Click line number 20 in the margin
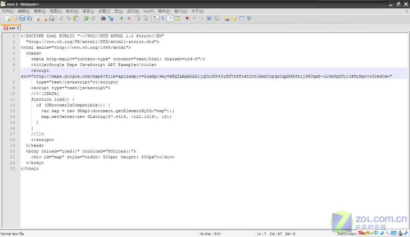The width and height of the screenshot is (410, 237). tap(12, 151)
